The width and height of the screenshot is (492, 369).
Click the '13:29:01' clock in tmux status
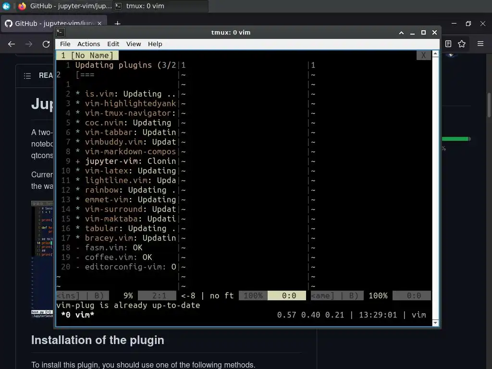click(378, 315)
